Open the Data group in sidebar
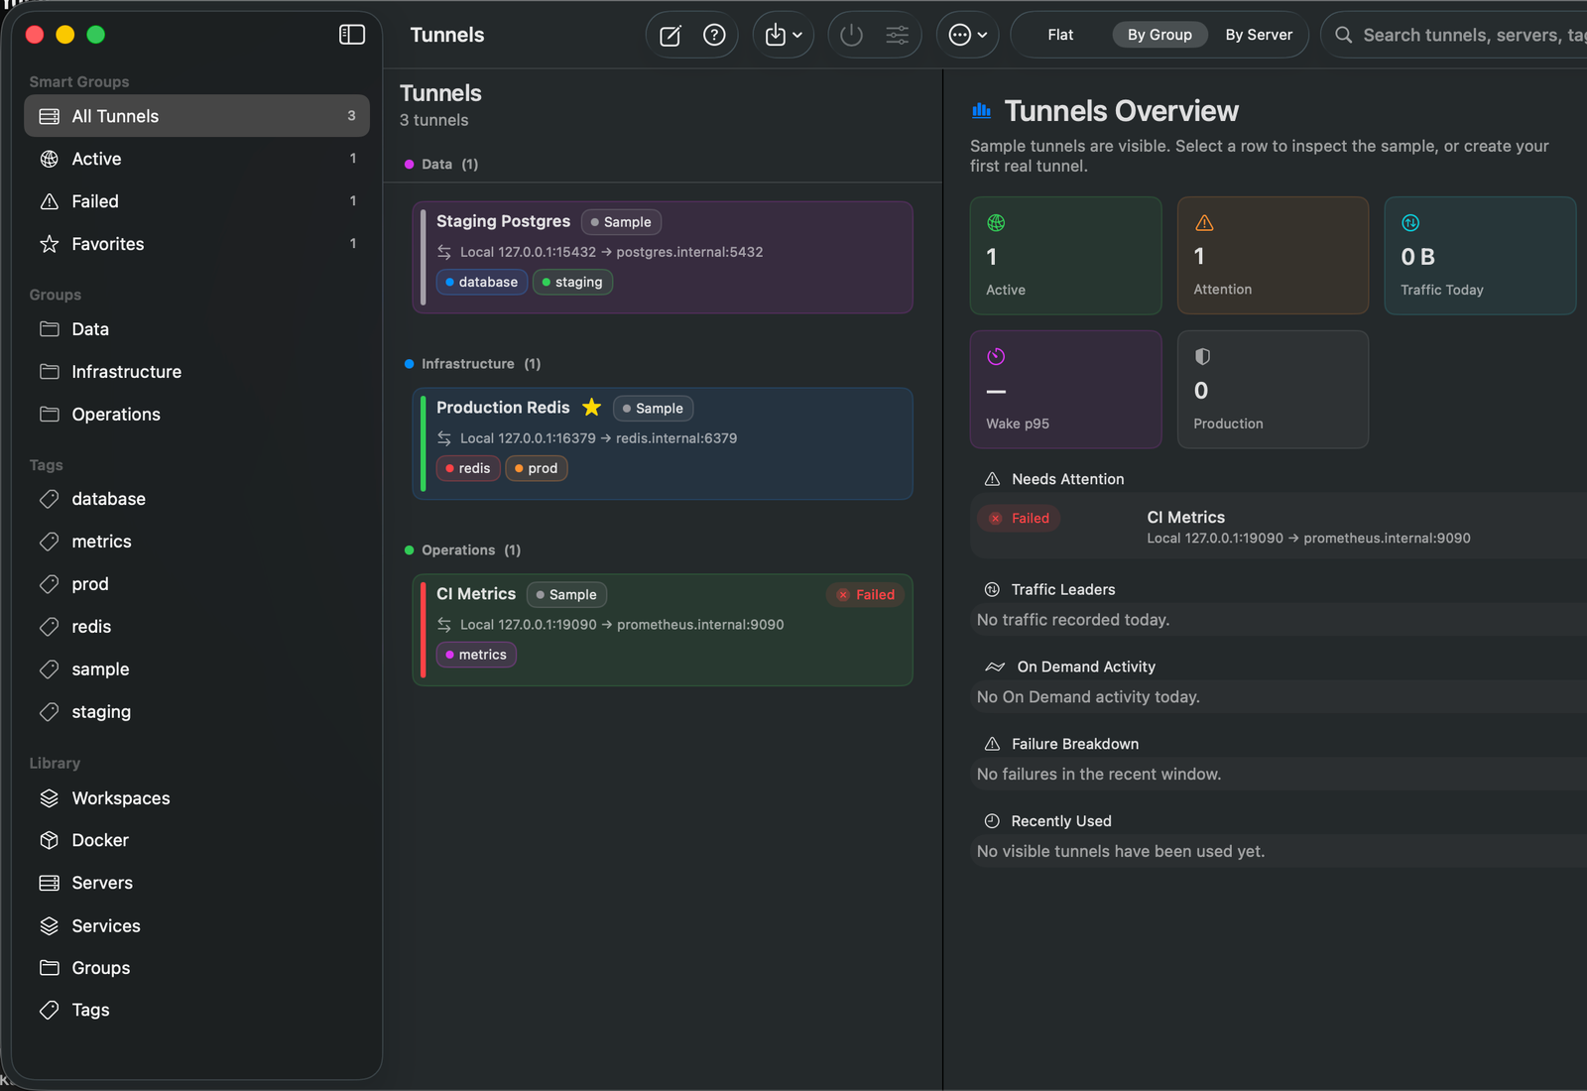Screen dimensions: 1587x1091 tap(196, 329)
